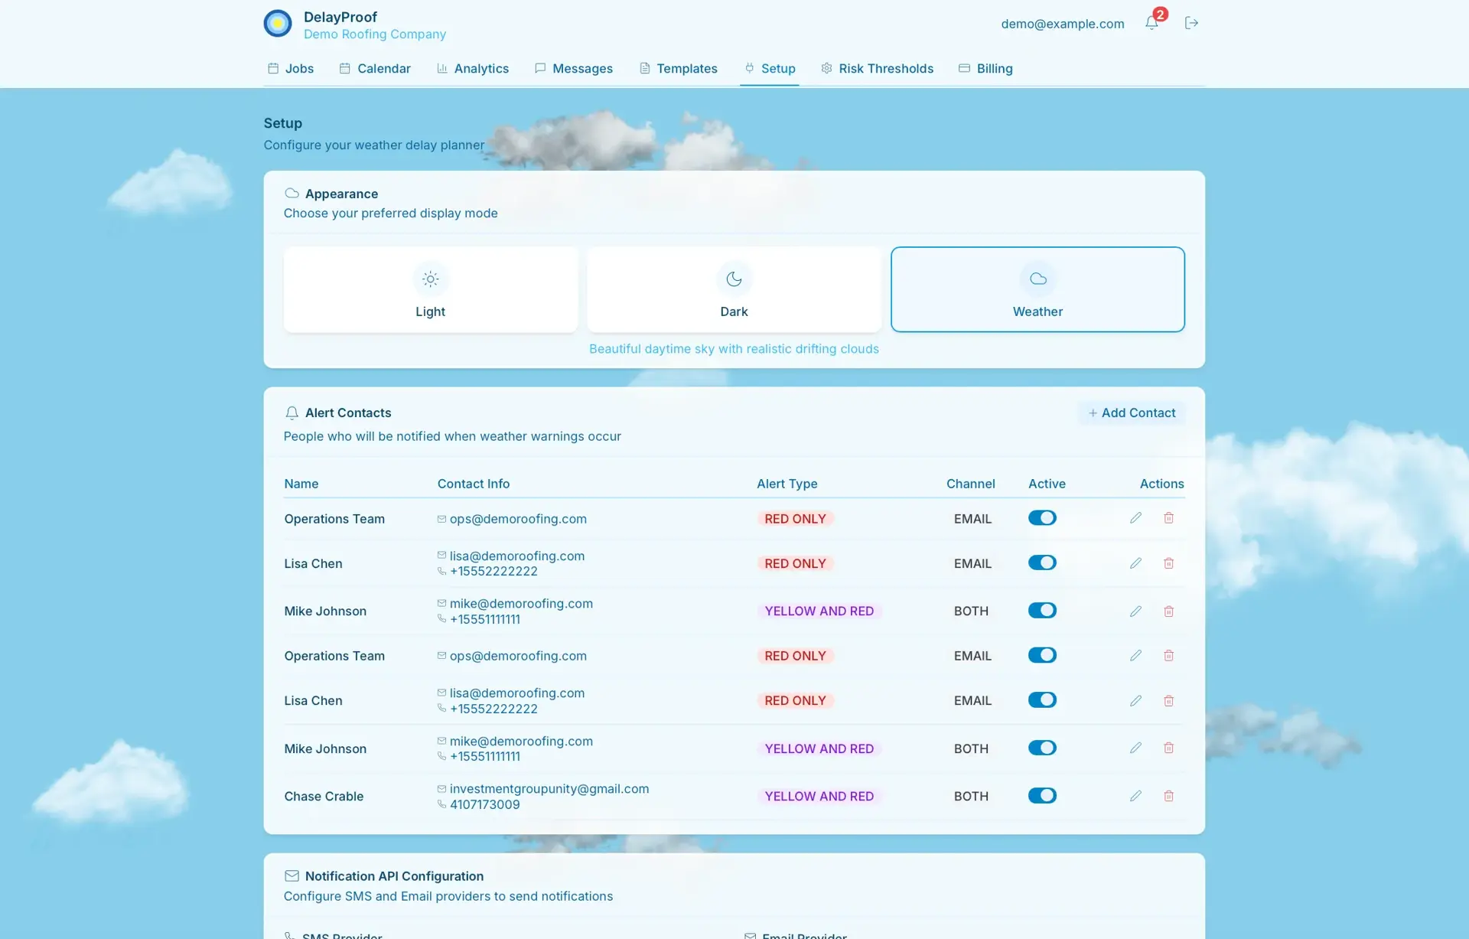Viewport: 1469px width, 939px height.
Task: Delete the first Mike Johnson contact
Action: [1168, 611]
